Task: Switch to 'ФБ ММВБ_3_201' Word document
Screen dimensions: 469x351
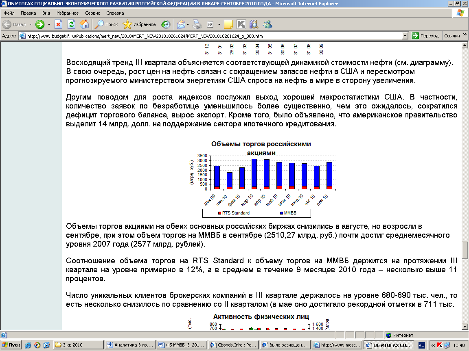Action: (182, 345)
